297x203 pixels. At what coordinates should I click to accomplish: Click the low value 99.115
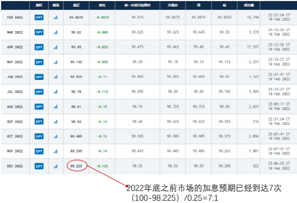224,62
